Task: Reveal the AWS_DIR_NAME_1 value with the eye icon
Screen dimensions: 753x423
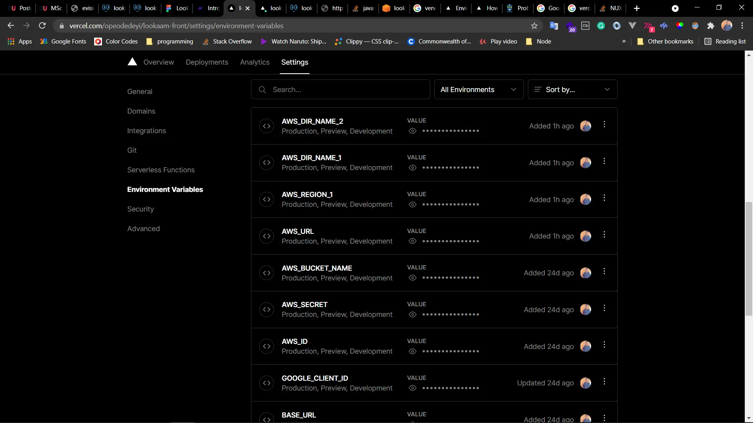Action: (x=412, y=168)
